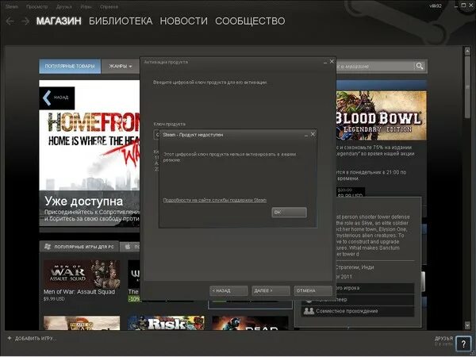
Task: Open the НОВОСТИ tab
Action: (x=184, y=21)
